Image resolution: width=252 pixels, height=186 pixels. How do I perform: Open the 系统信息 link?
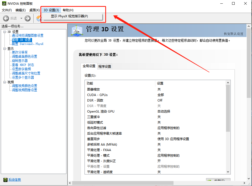pyautogui.click(x=15, y=180)
